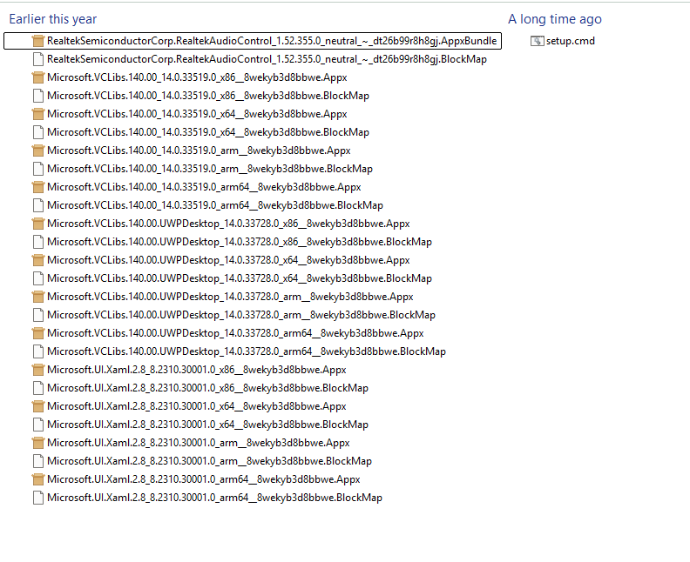Click icon of VCLibs 14.0.33519.0 arm BlockMap
Viewport: 690px width, 562px height.
(38, 169)
